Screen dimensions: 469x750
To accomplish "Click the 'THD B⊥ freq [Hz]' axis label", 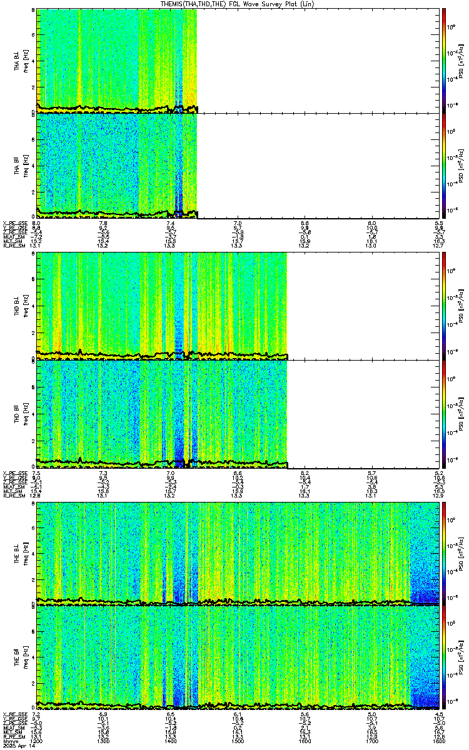I will (x=21, y=306).
